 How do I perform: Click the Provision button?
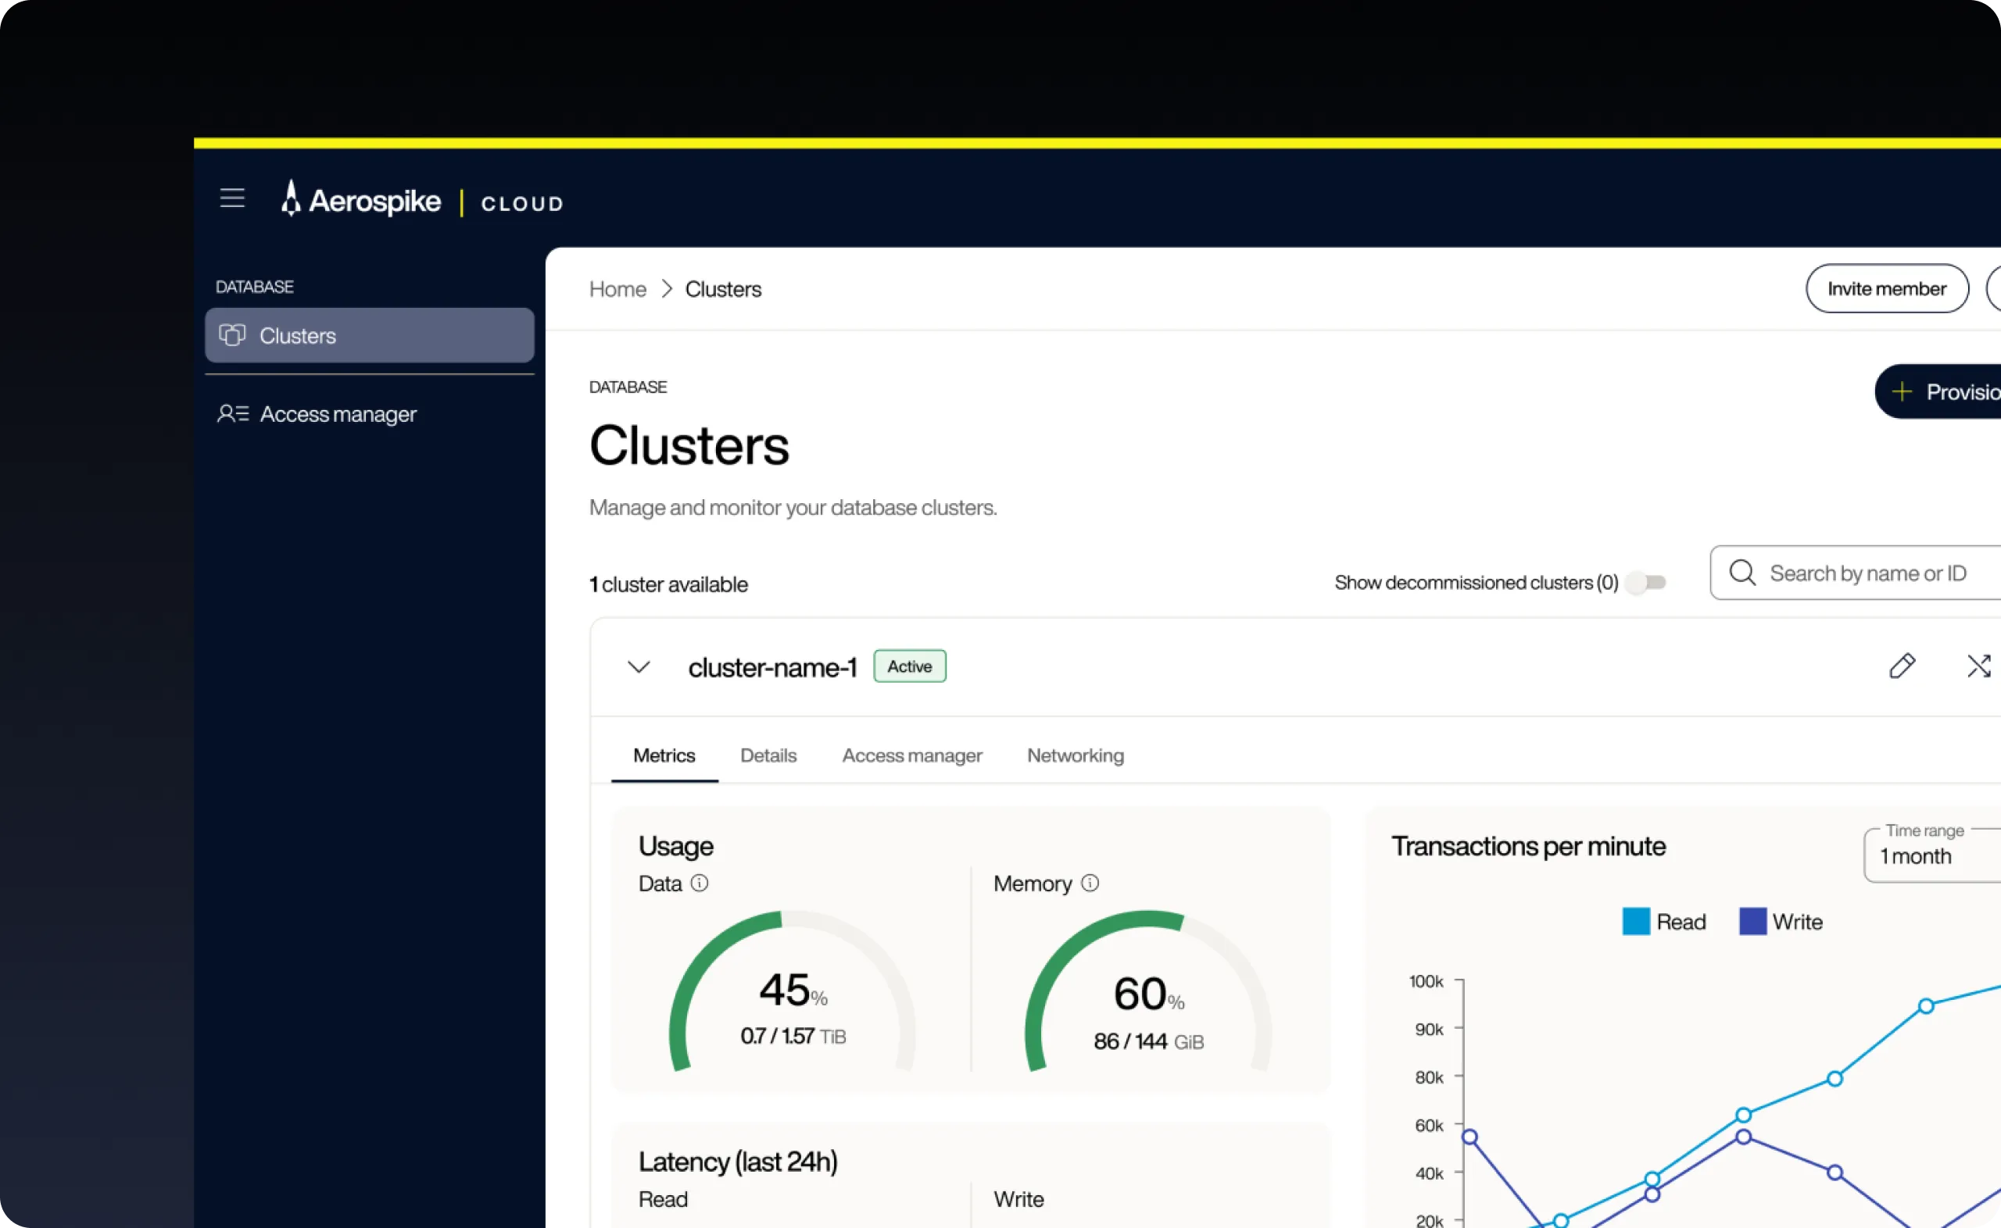(x=1938, y=391)
